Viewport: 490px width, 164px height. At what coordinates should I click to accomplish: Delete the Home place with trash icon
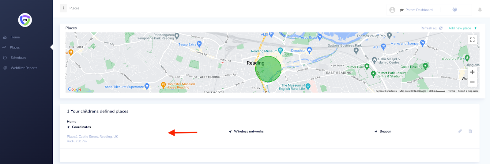(x=470, y=131)
